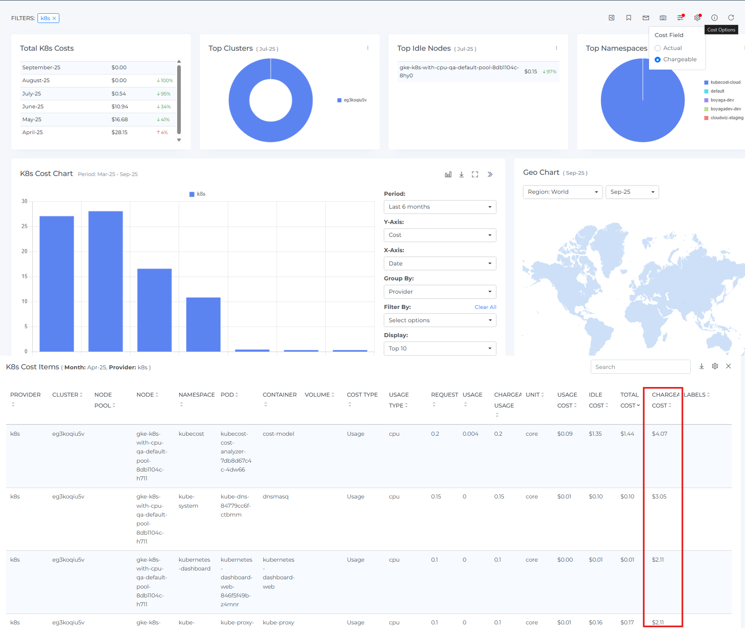Open the Top Idle Nodes options menu

pos(557,47)
